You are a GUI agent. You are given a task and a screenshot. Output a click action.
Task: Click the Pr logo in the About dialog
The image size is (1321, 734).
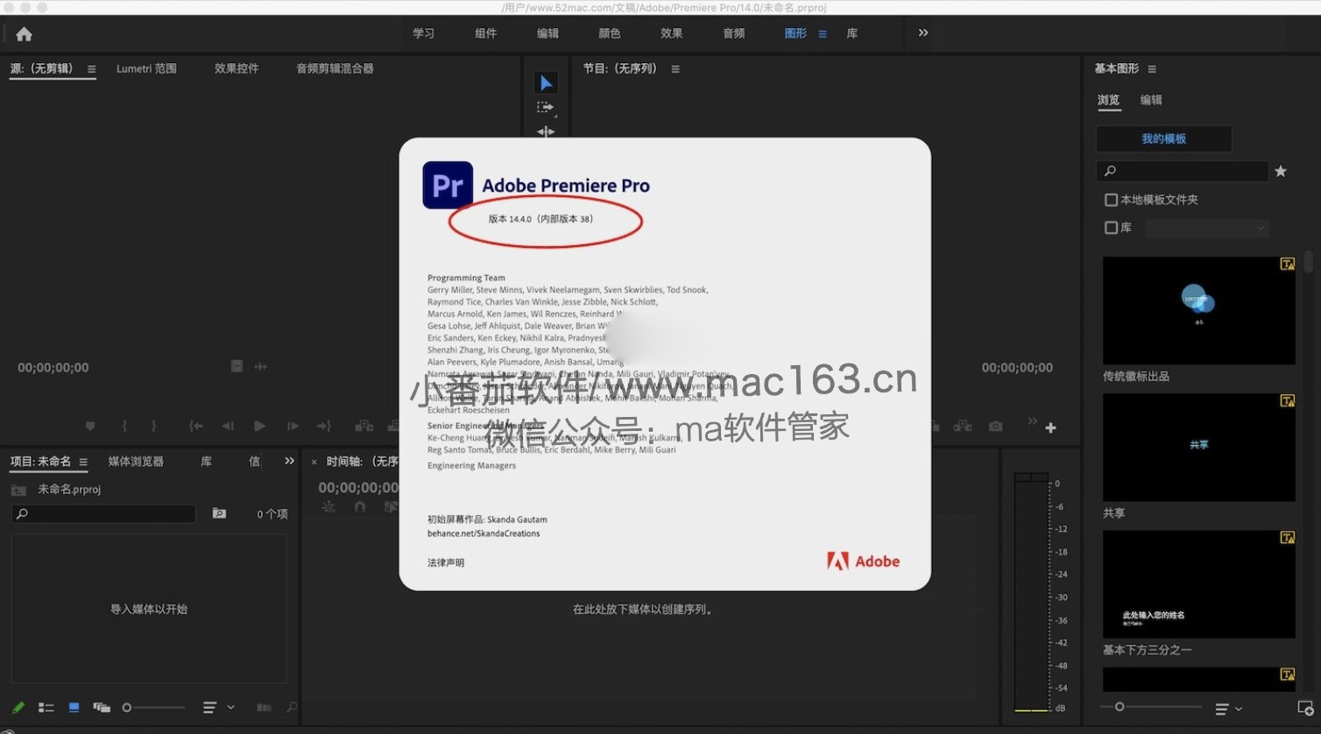point(448,185)
